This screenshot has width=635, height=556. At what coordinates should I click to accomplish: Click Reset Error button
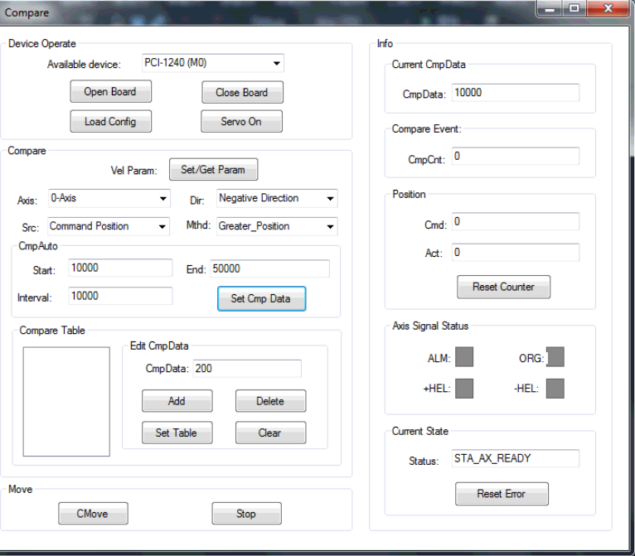(502, 494)
